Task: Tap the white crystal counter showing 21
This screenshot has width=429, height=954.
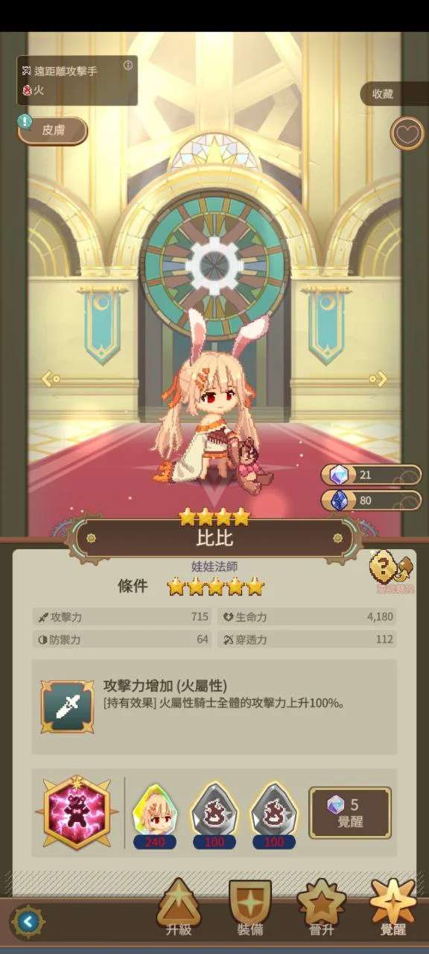Action: tap(372, 475)
